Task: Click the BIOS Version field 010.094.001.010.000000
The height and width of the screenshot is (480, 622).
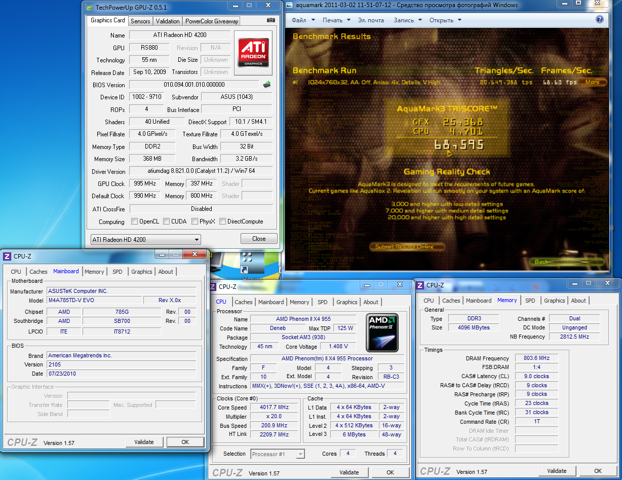Action: 194,85
